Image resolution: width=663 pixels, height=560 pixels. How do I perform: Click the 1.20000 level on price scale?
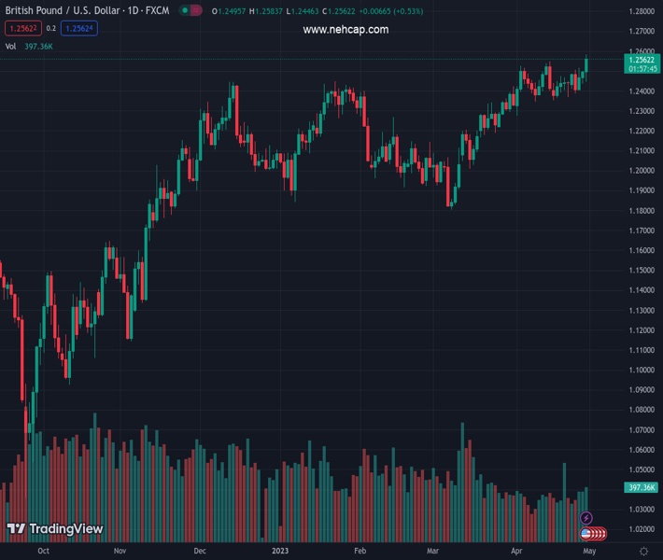[x=641, y=171]
